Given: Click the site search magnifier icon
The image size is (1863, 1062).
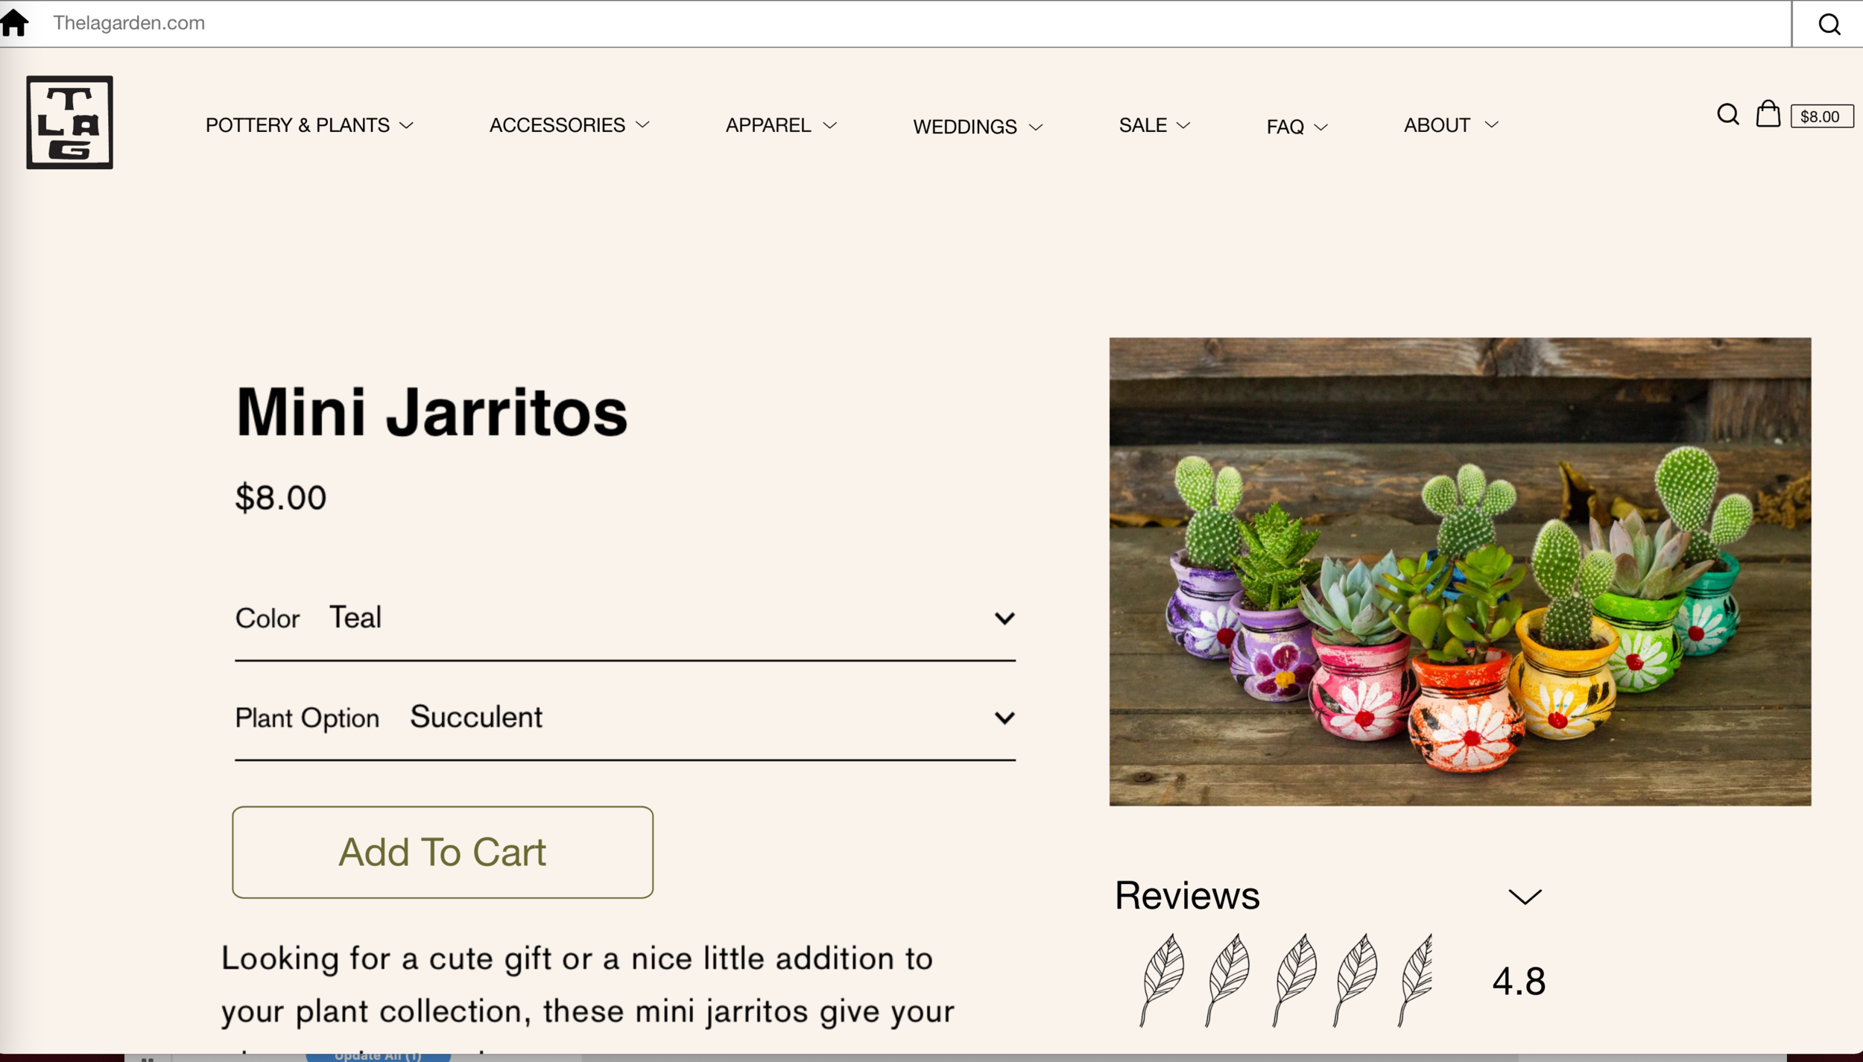Looking at the screenshot, I should click(1728, 115).
